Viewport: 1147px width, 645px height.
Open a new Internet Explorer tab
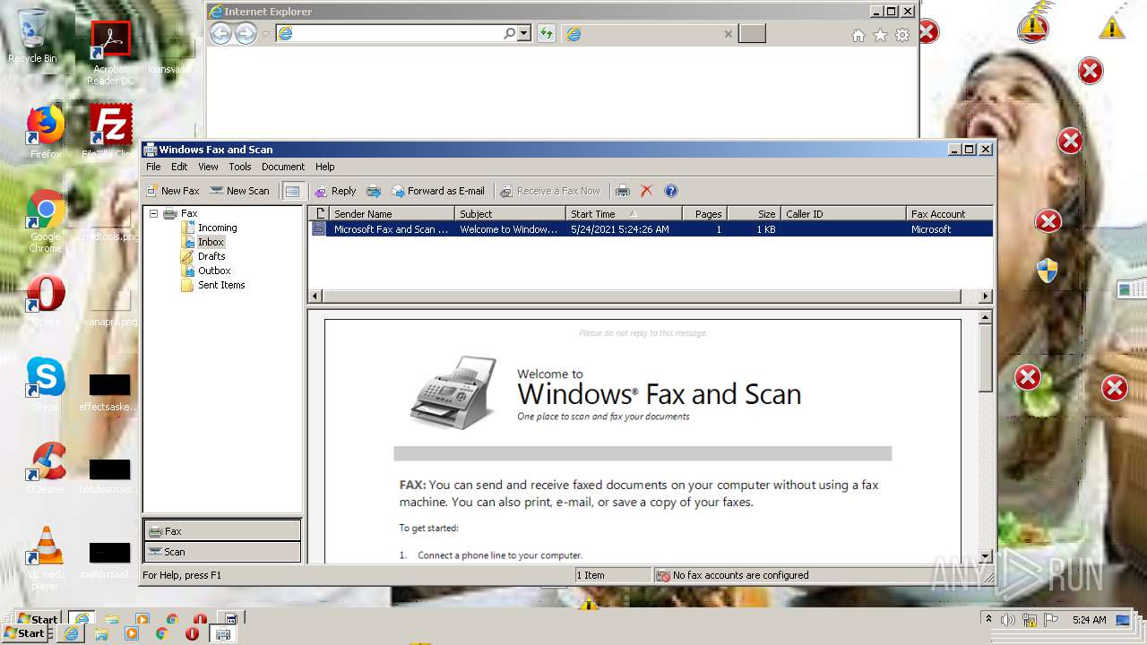752,34
